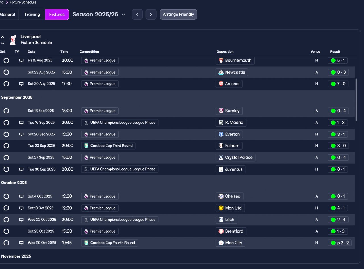Sort by the Opposition column header
Viewport: 364px width, 269px height.
(x=225, y=52)
